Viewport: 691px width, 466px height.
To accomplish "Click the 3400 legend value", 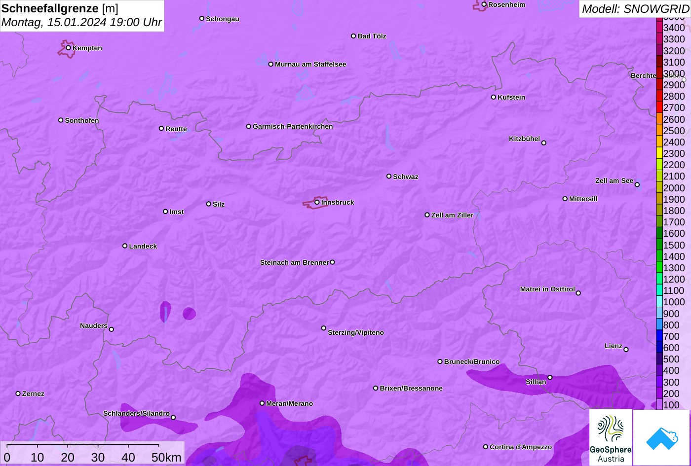I will (x=674, y=28).
